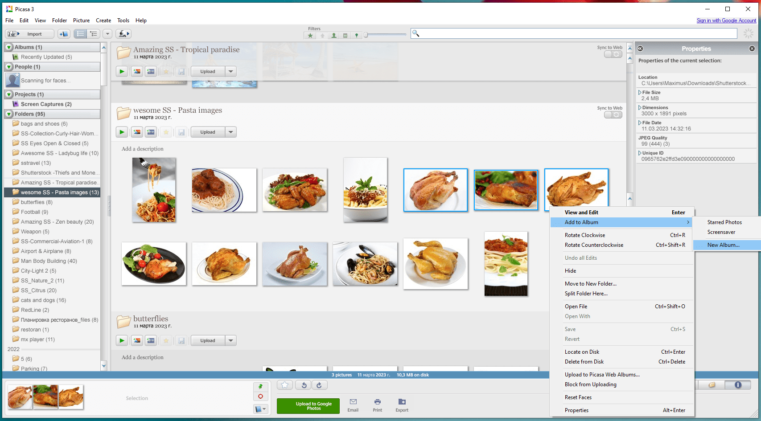This screenshot has width=761, height=421.
Task: Collapse the Folders section
Action: click(9, 114)
